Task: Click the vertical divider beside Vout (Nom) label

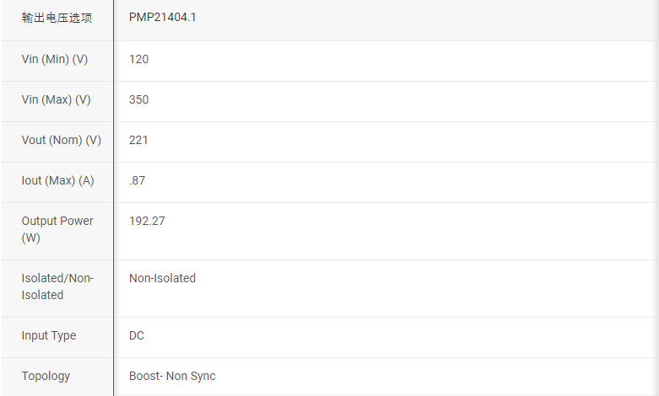Action: pyautogui.click(x=114, y=140)
